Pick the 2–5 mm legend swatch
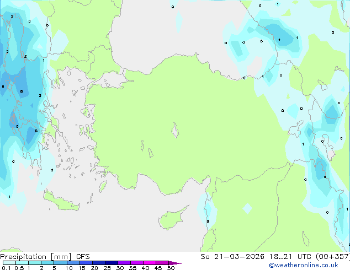 pos(47,263)
